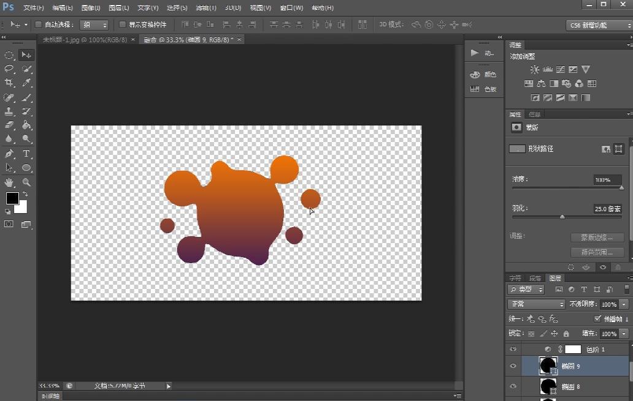Select the Blur tool
633x401 pixels.
(x=9, y=139)
